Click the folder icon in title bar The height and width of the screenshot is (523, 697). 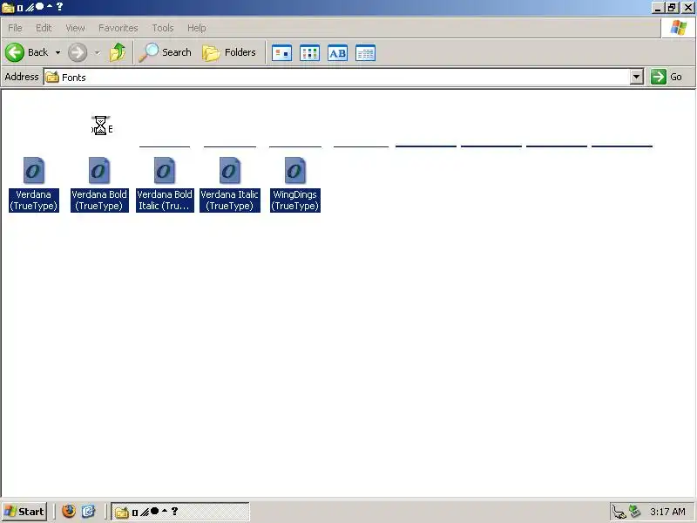click(8, 8)
